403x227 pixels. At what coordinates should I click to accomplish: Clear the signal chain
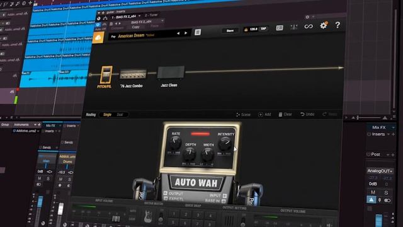click(285, 114)
